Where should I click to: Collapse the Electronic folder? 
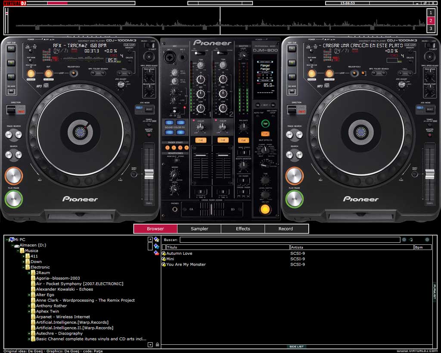pyautogui.click(x=24, y=267)
